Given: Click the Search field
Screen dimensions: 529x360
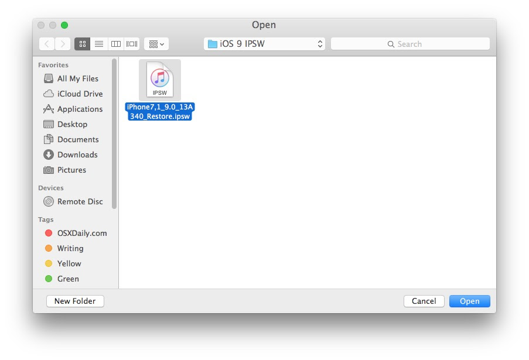Looking at the screenshot, I should coord(410,44).
